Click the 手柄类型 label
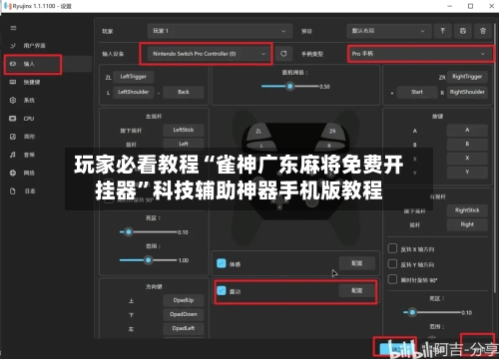499x359 pixels. (312, 54)
